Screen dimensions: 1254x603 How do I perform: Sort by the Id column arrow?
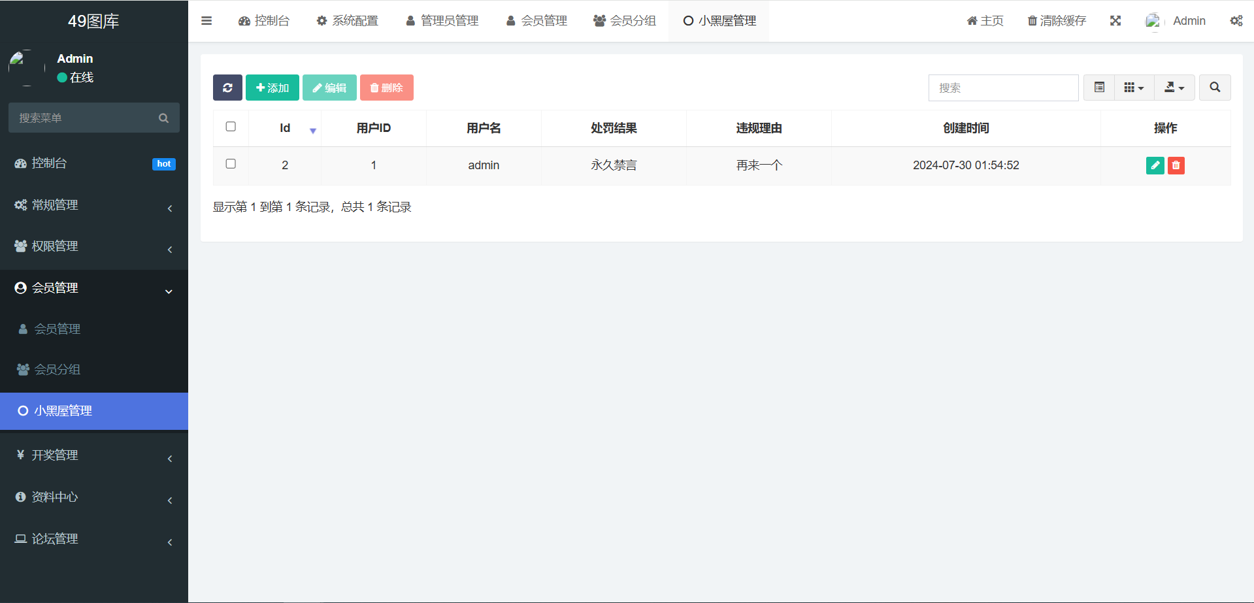313,131
